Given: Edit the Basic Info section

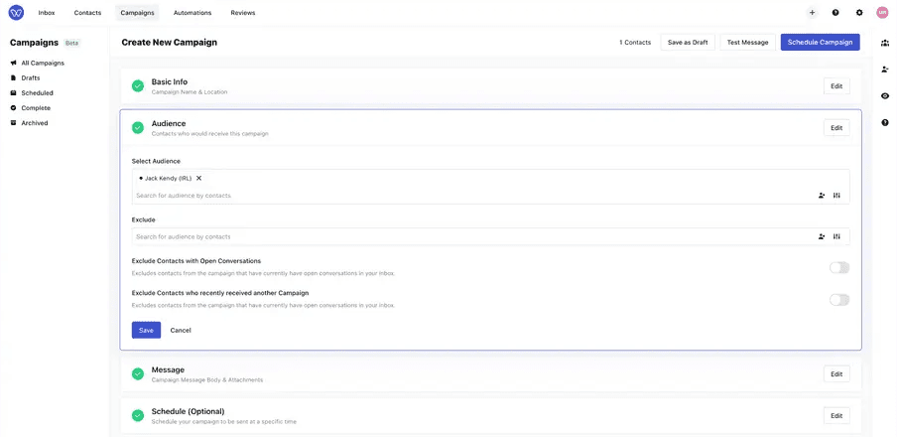Looking at the screenshot, I should pos(836,86).
